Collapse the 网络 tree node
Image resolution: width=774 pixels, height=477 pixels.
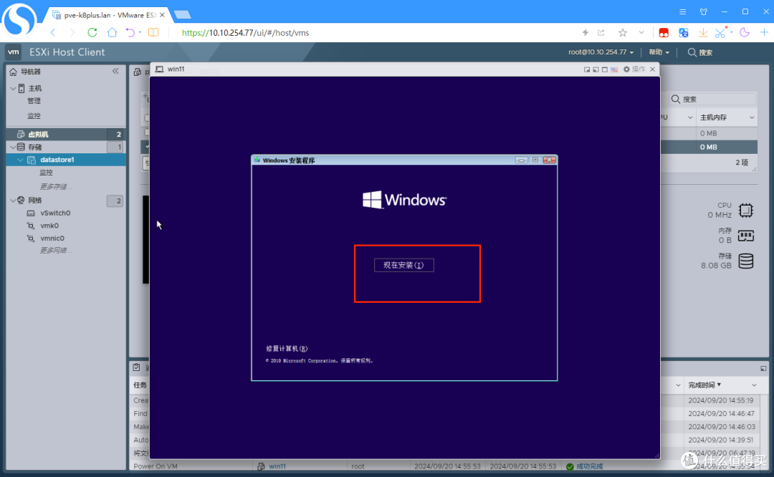pos(14,201)
